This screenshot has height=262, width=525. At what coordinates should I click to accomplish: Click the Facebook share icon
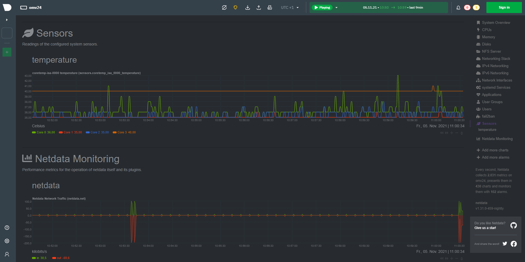pos(514,244)
